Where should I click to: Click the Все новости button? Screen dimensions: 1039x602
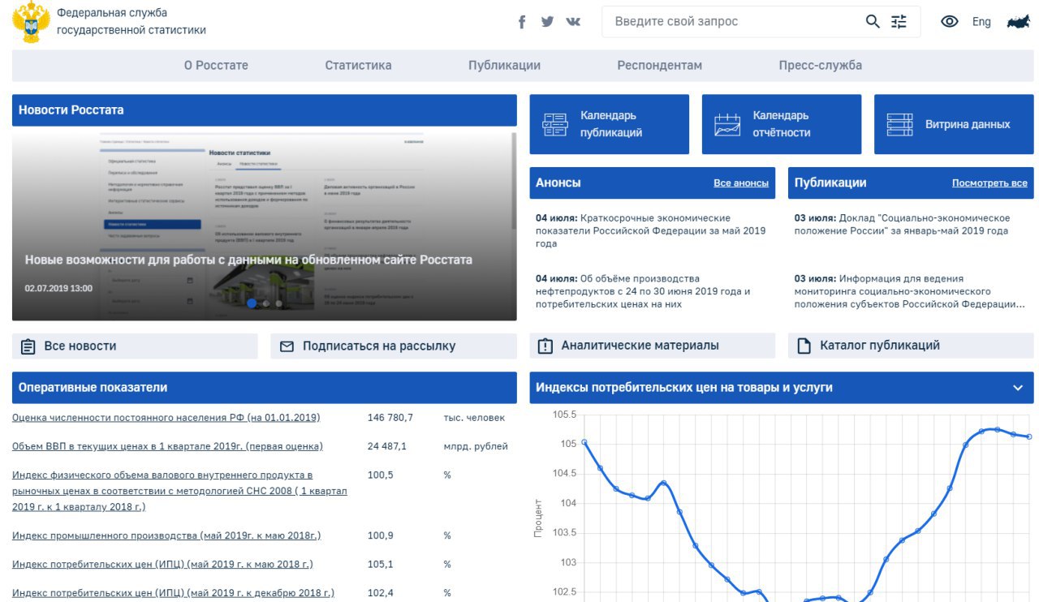135,346
